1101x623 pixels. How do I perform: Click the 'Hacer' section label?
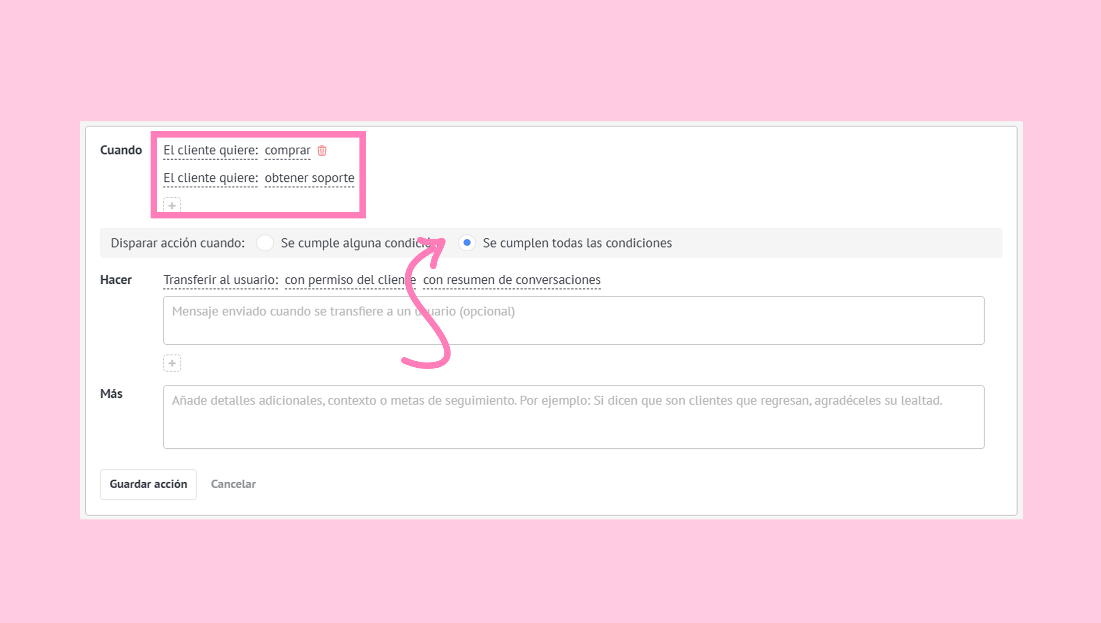(x=116, y=280)
